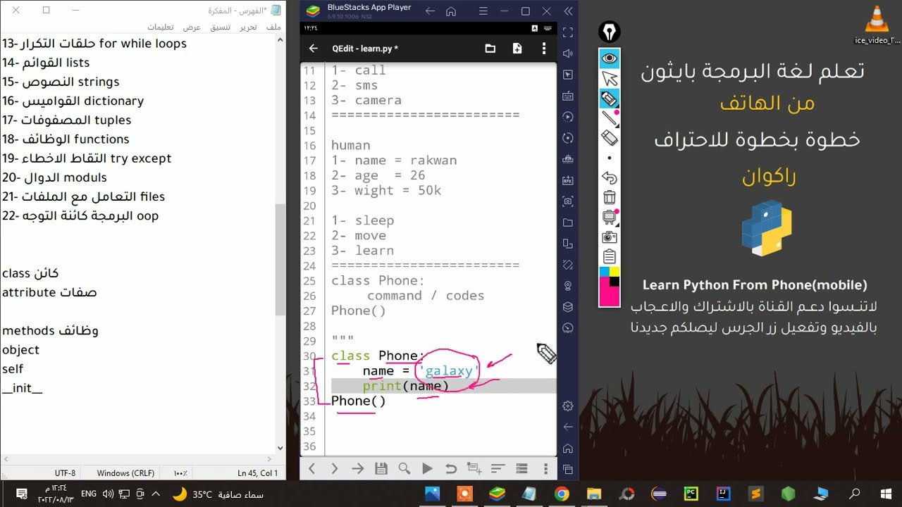
Task: Select the eraser tool in Epic Pen
Action: [x=610, y=138]
